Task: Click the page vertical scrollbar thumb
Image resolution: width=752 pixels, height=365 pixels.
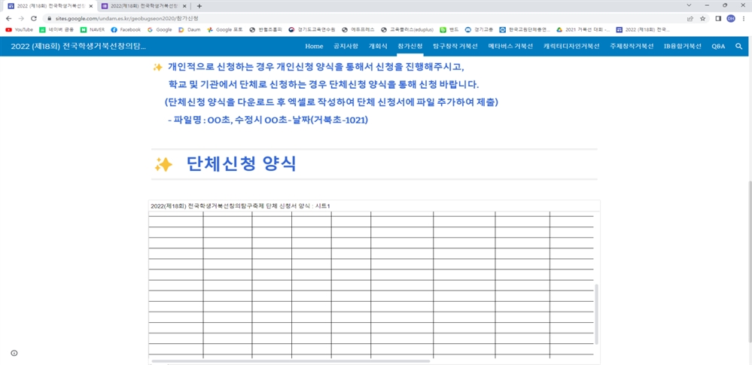Action: pos(749,262)
